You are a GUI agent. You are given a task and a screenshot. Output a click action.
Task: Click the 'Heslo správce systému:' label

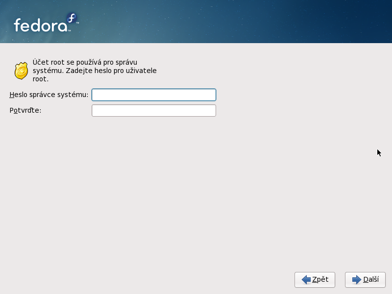pos(49,95)
